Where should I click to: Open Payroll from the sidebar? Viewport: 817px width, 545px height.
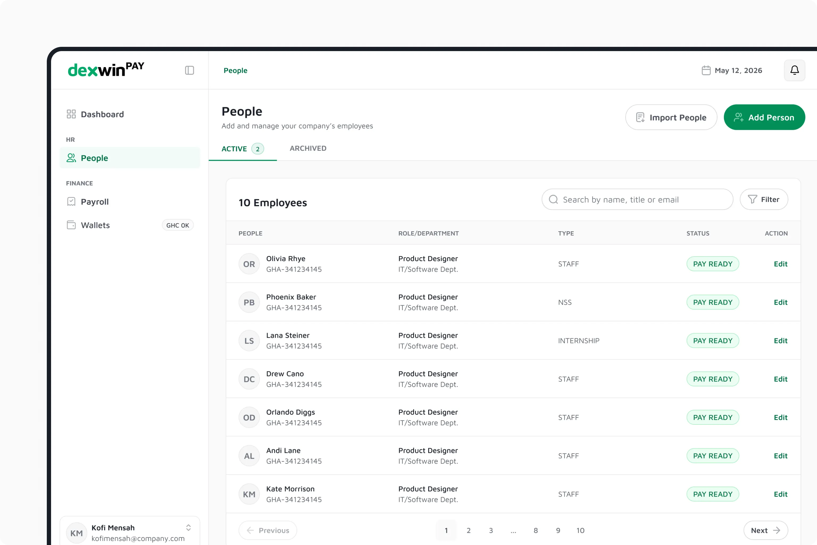click(x=130, y=202)
